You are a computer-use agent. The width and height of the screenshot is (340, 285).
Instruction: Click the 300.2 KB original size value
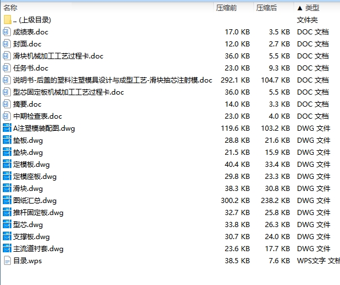[x=235, y=201]
